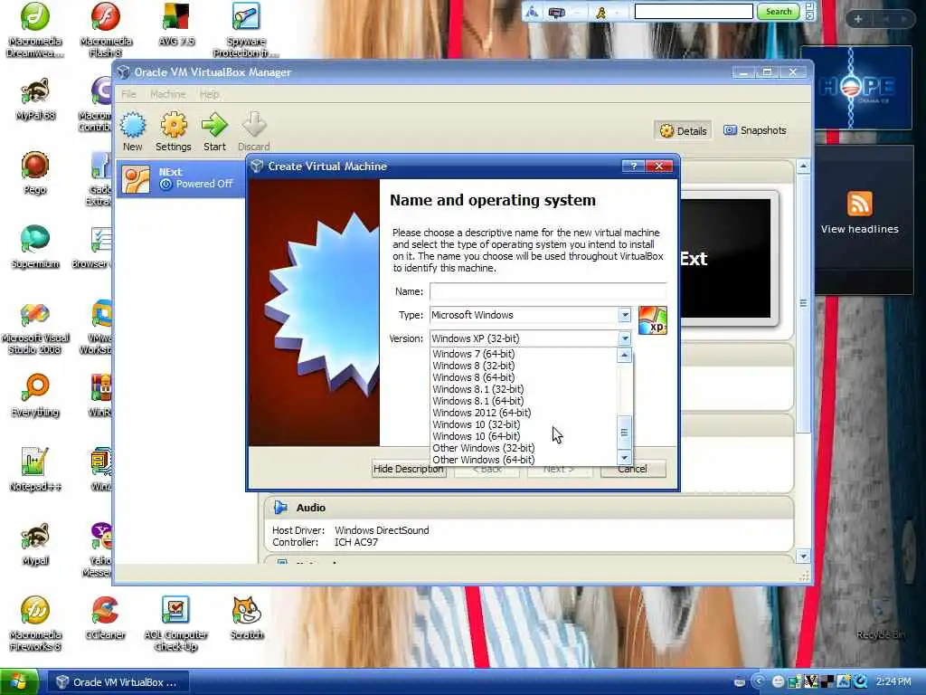926x695 pixels.
Task: Switch to the Details view
Action: pyautogui.click(x=684, y=130)
